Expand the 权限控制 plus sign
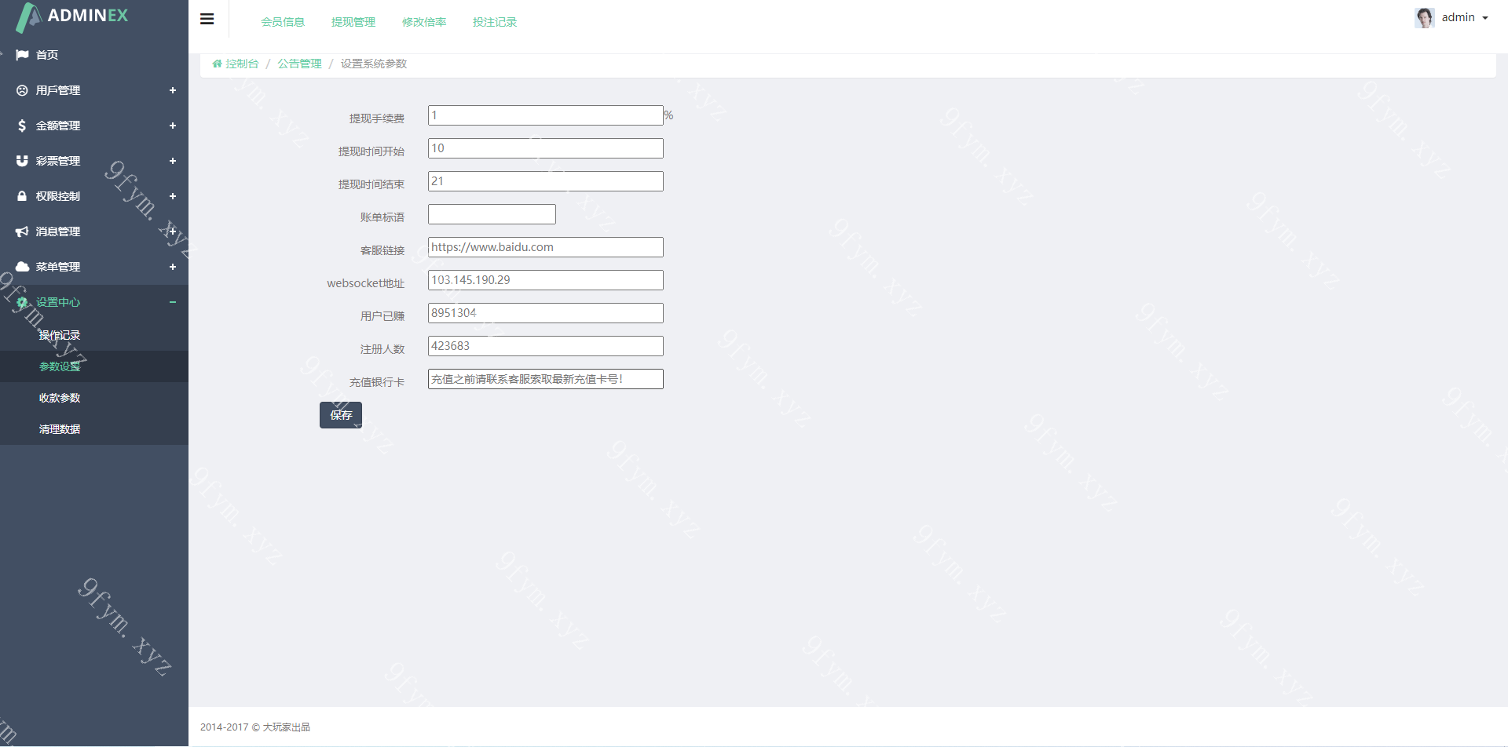 [173, 196]
